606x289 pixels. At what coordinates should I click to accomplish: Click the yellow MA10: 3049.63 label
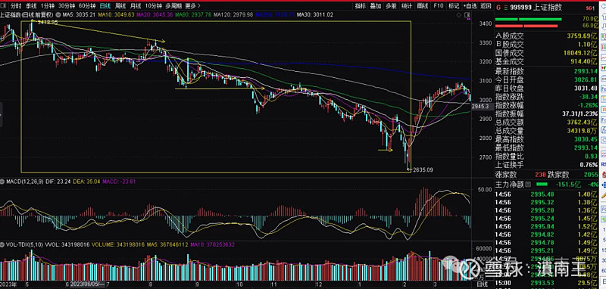pos(116,14)
